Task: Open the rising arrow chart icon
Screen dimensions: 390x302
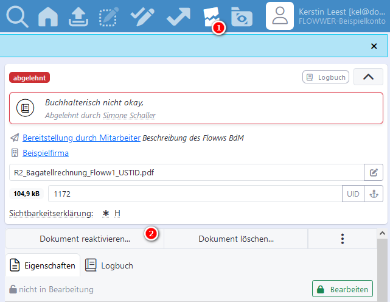Action: (x=178, y=16)
